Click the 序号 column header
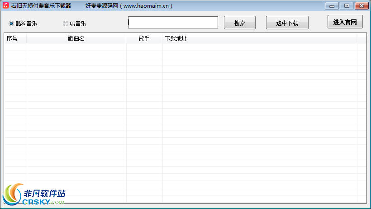The height and width of the screenshot is (209, 371). (15, 38)
